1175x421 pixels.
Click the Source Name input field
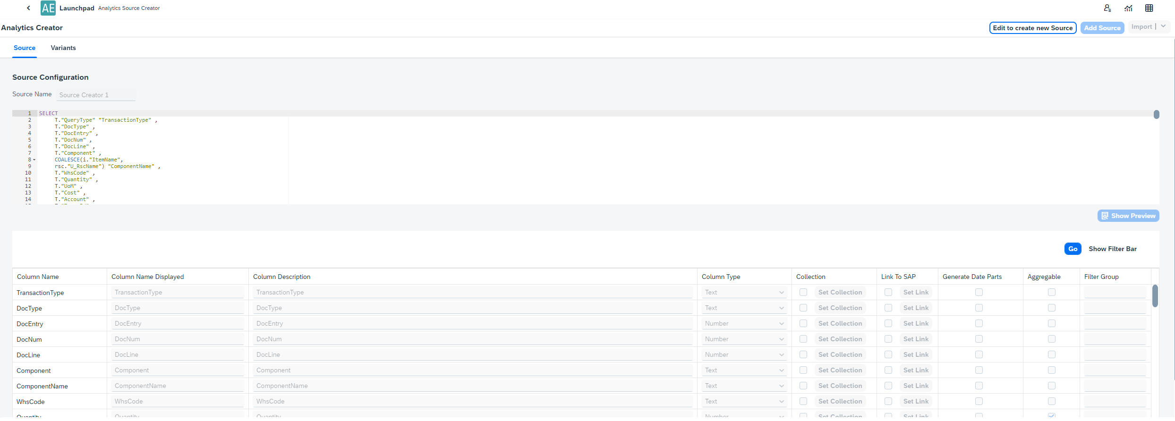pyautogui.click(x=96, y=95)
